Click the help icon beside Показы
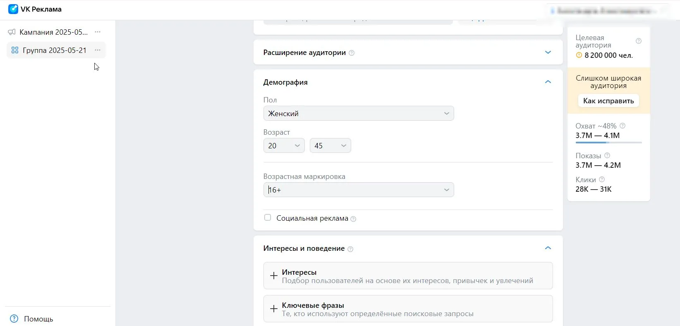680x326 pixels. click(x=607, y=155)
